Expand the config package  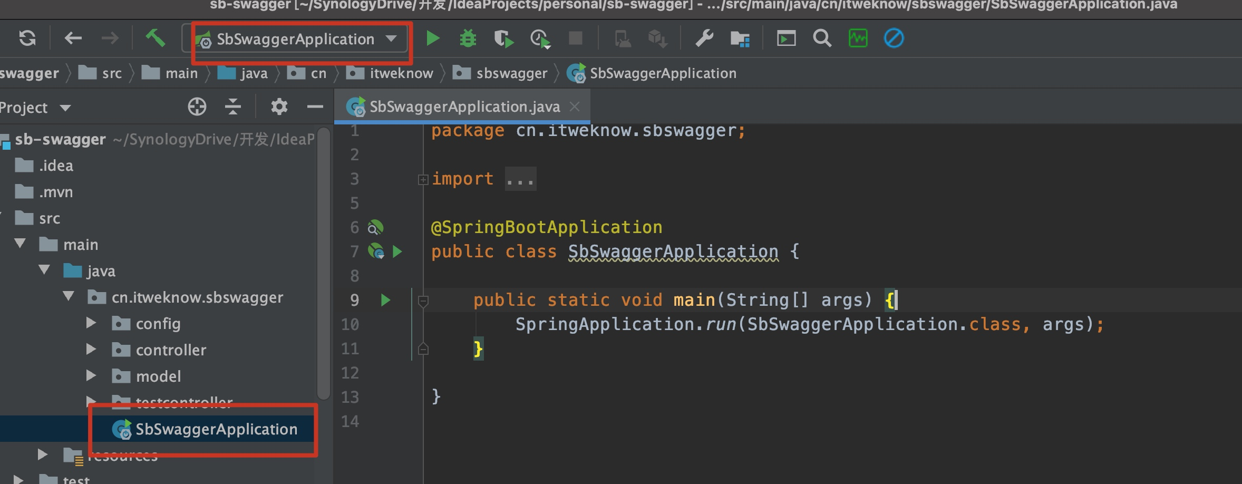pos(91,323)
